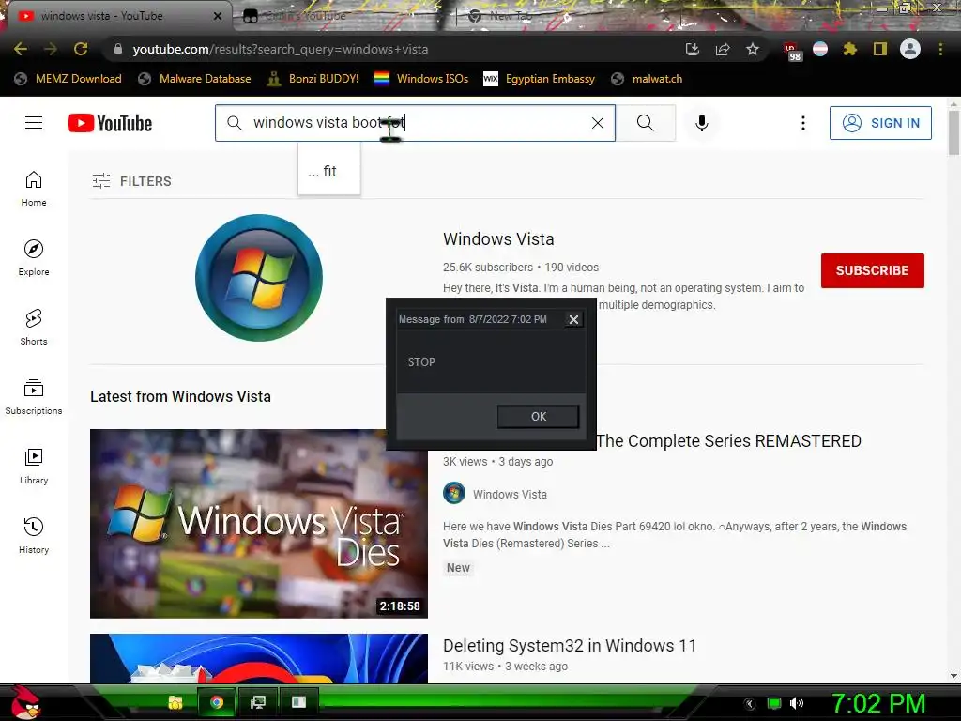Open Subscriptions in sidebar

pyautogui.click(x=34, y=397)
